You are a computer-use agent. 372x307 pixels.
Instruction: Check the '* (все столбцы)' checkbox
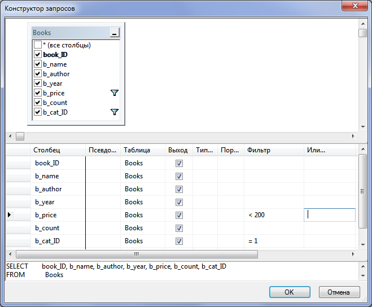(38, 45)
